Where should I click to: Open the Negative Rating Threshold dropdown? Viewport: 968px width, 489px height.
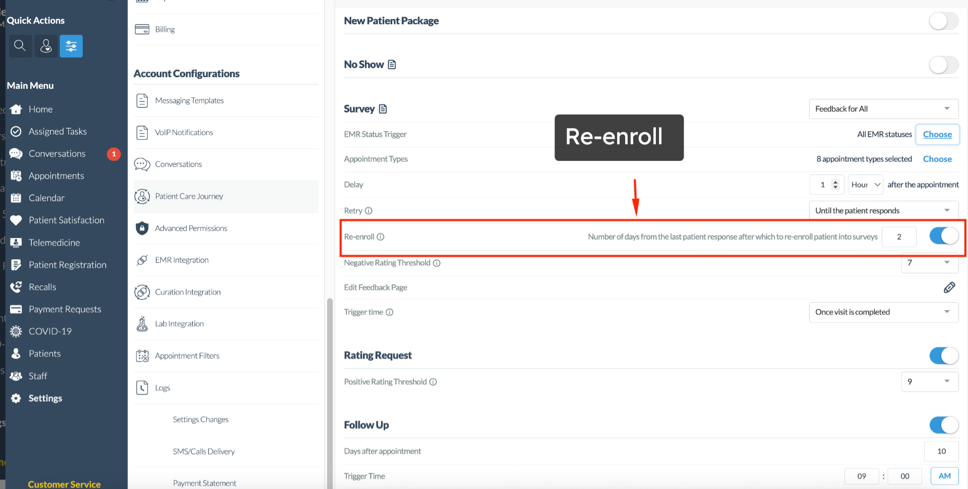[930, 263]
